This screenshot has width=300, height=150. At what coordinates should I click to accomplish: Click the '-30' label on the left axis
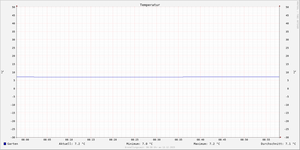tap(13, 137)
